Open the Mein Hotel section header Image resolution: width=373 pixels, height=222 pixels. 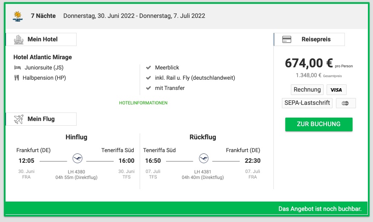pos(41,39)
